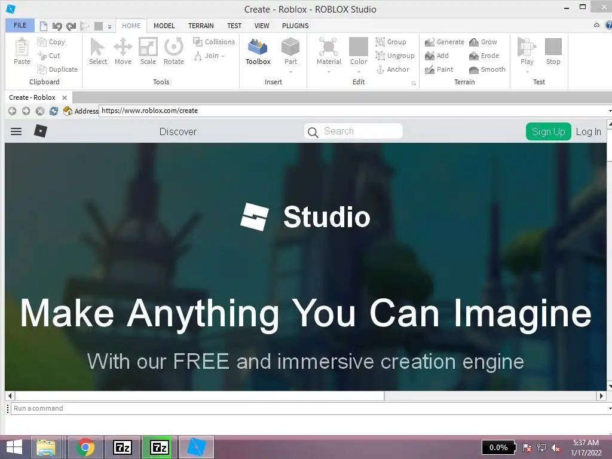Go forward with the browser forward arrow
This screenshot has height=459, width=612.
(26, 111)
